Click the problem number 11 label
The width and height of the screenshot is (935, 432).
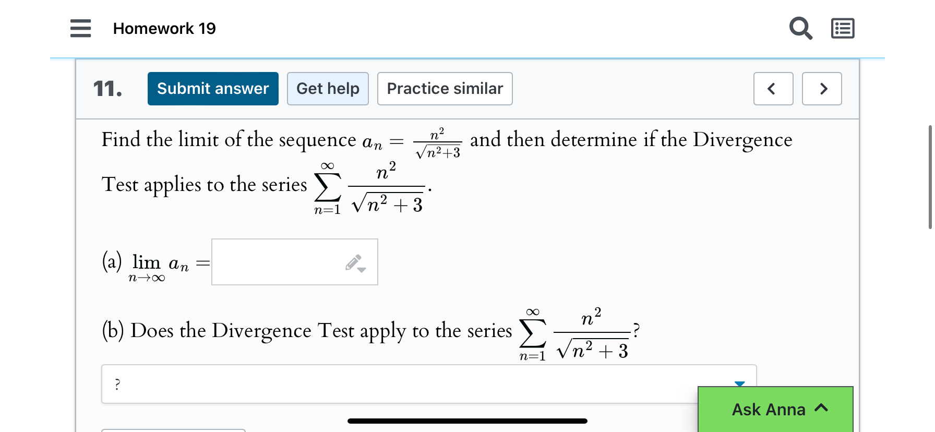pos(107,89)
